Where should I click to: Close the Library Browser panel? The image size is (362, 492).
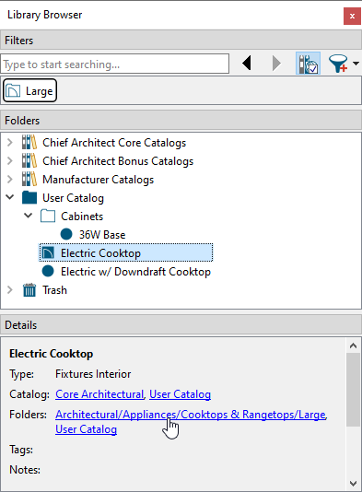(x=352, y=16)
